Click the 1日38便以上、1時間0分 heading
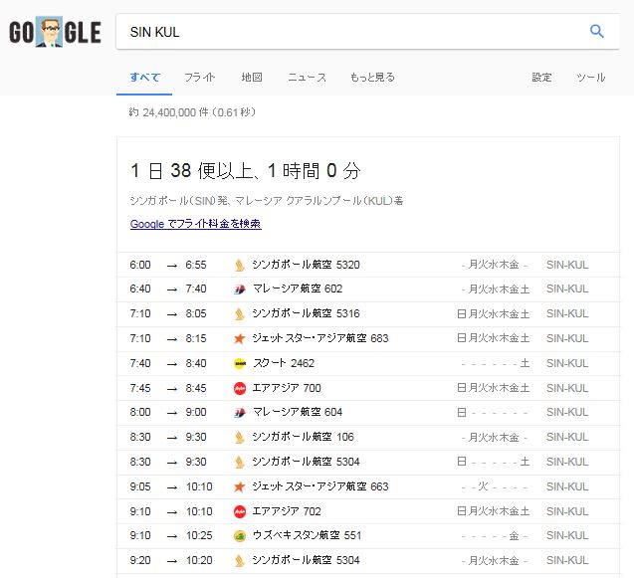The height and width of the screenshot is (578, 634). [x=246, y=170]
